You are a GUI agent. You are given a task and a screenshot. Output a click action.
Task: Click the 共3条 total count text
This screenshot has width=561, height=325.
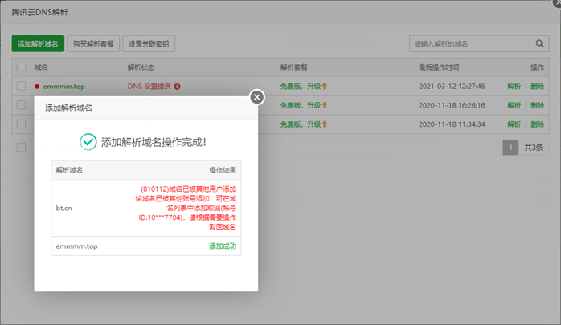pos(534,148)
